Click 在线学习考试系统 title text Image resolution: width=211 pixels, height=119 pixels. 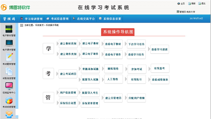click(103, 8)
